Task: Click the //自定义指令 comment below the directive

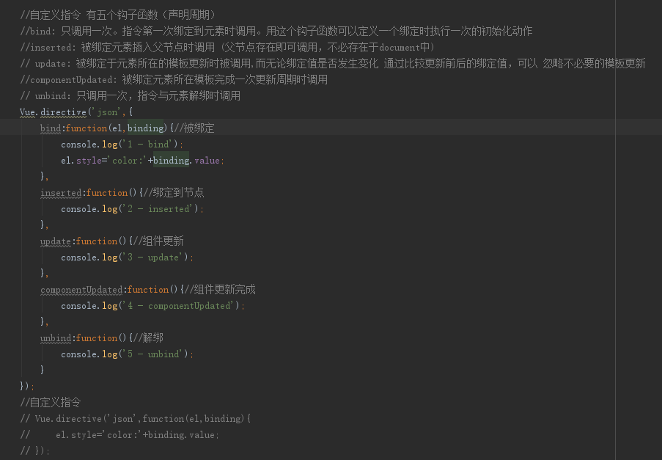Action: click(x=51, y=403)
